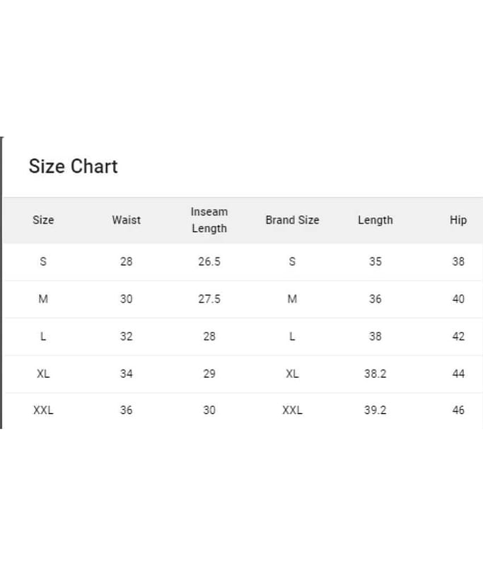
Task: Select the S size row label
Action: (x=43, y=262)
